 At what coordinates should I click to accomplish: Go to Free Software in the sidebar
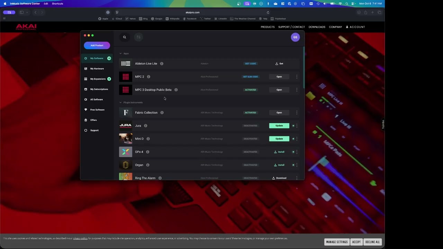pyautogui.click(x=97, y=110)
